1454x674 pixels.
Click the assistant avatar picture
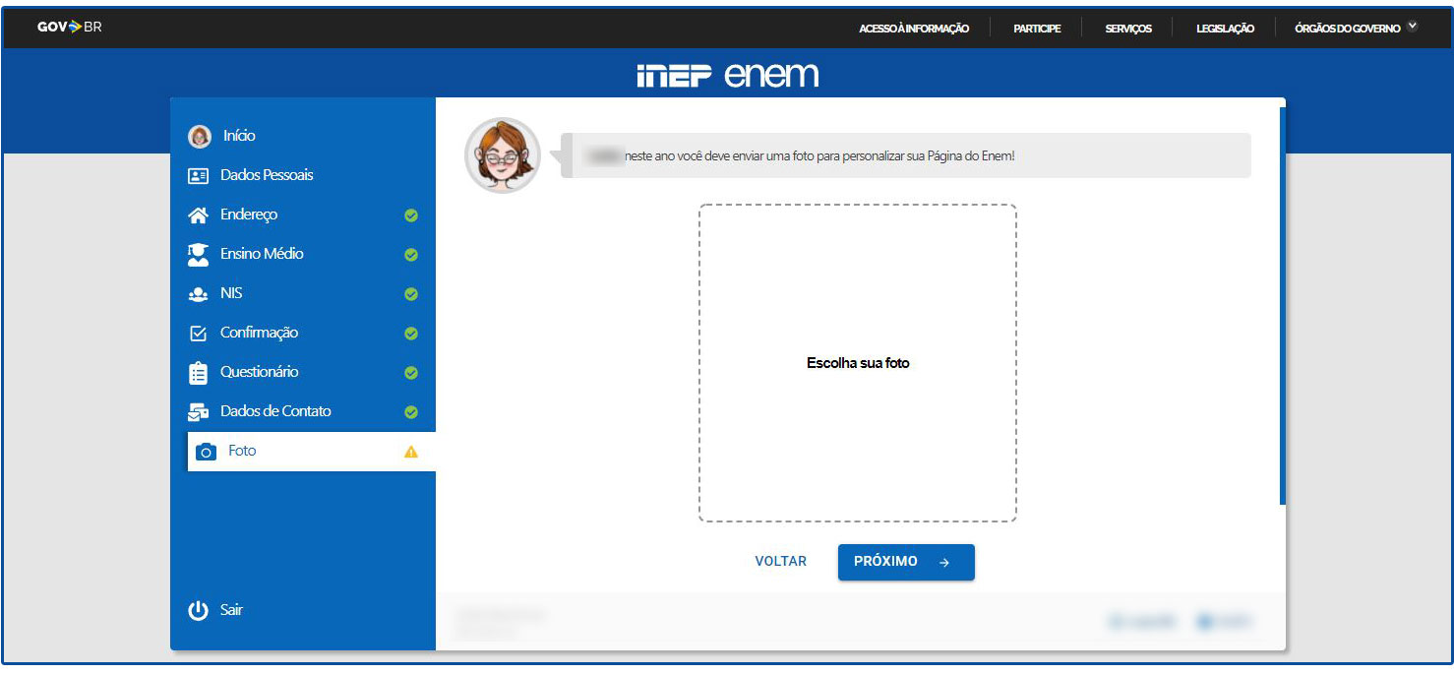(503, 155)
